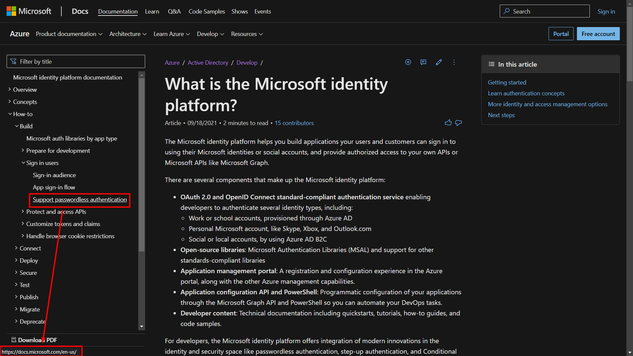Expand Protect and access APIs node

(23, 211)
